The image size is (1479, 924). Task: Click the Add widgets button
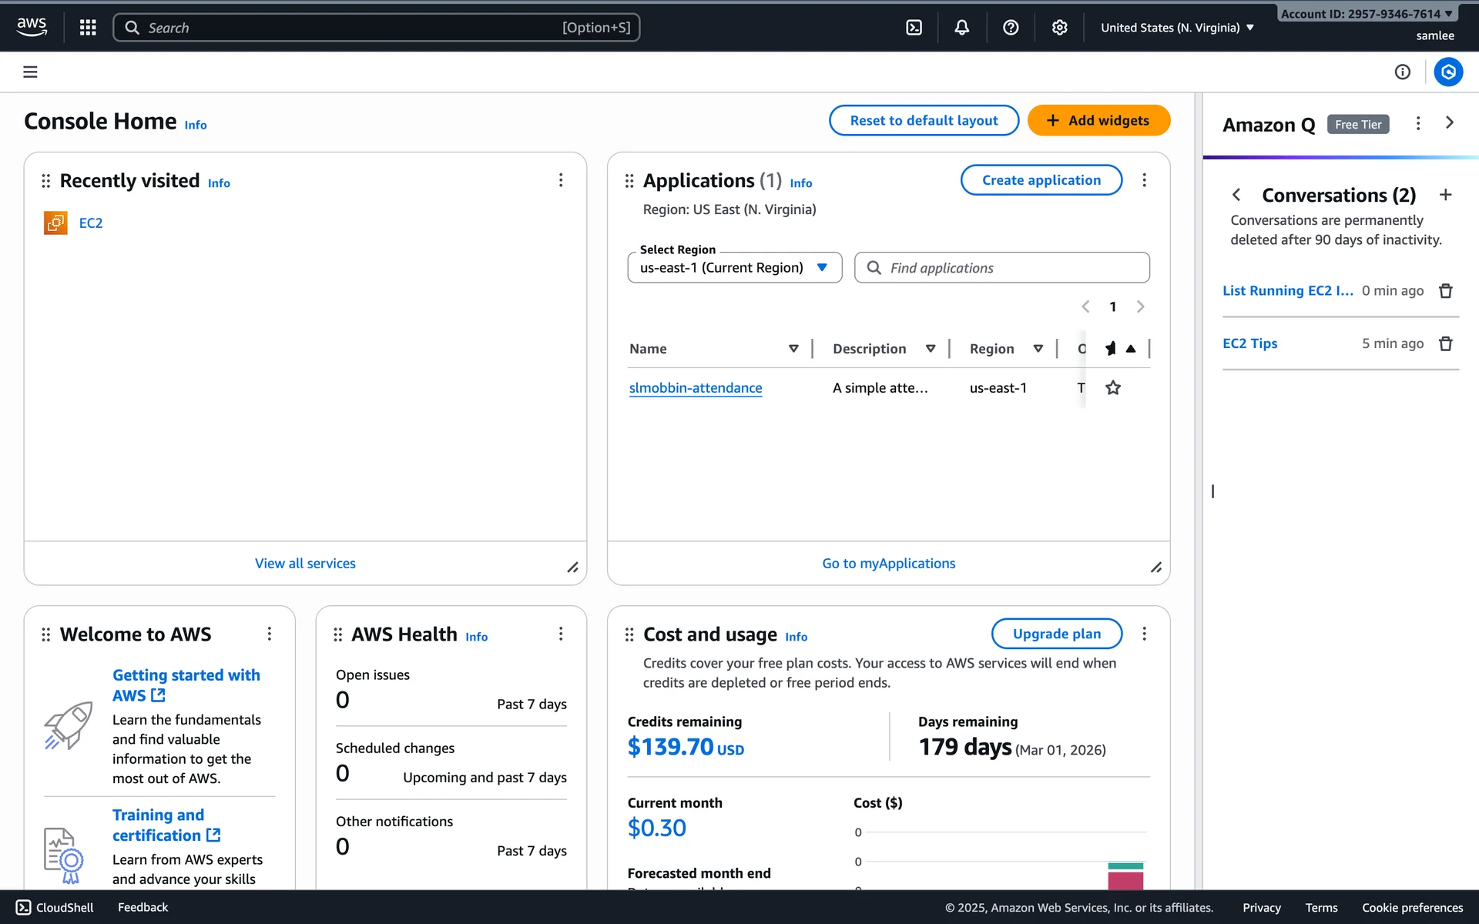[1098, 121]
